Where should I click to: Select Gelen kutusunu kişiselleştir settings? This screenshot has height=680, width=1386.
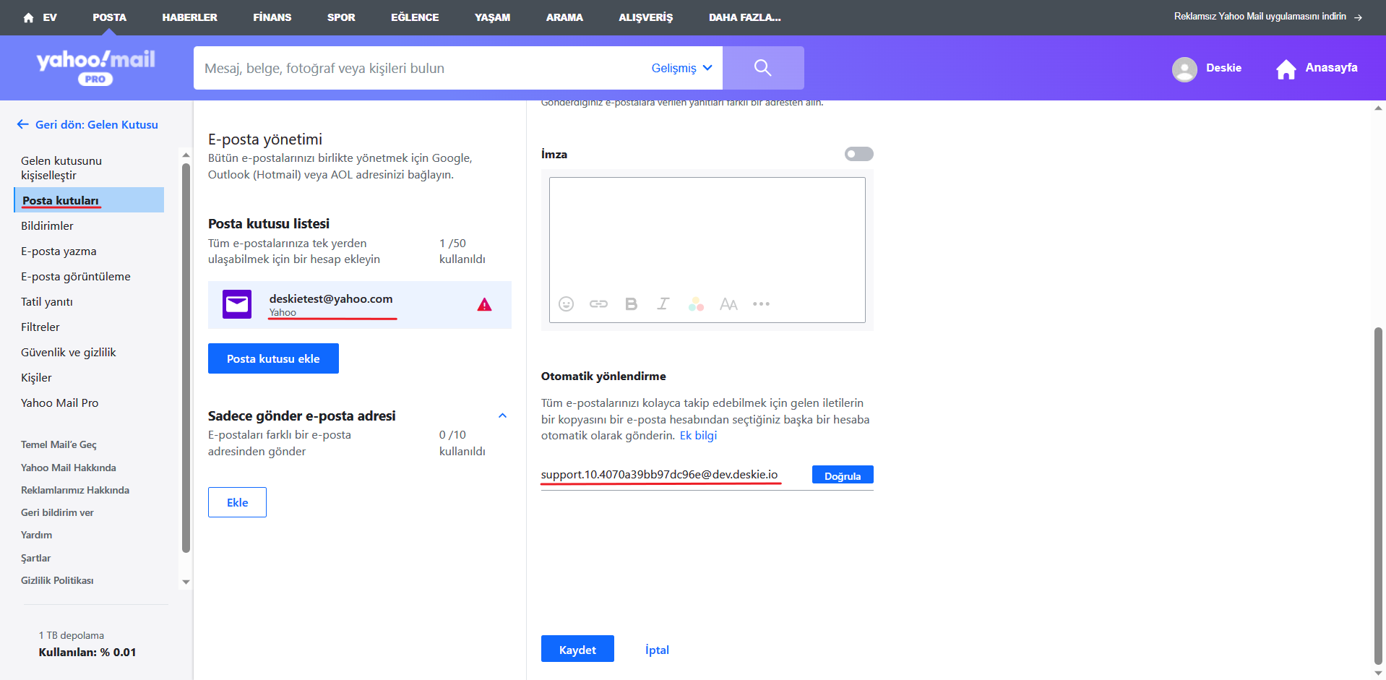click(x=61, y=168)
